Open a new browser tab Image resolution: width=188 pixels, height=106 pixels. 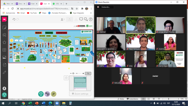click(x=66, y=4)
